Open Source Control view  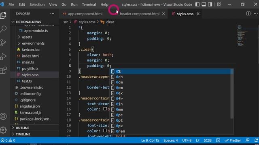[x=3, y=43]
